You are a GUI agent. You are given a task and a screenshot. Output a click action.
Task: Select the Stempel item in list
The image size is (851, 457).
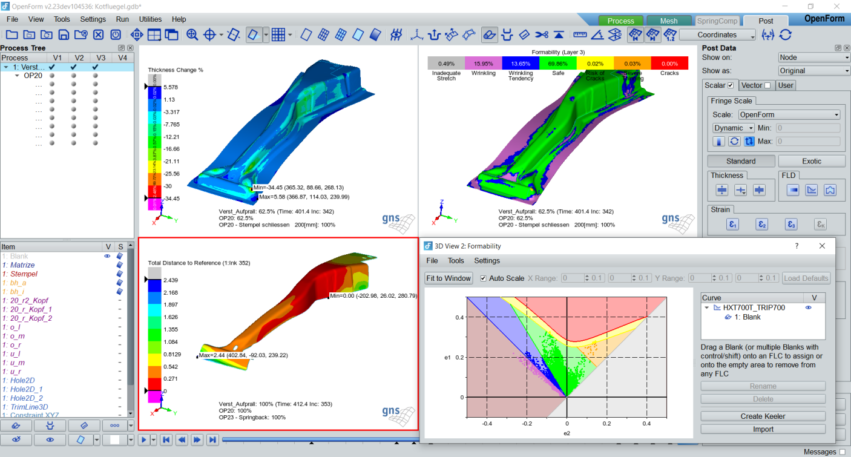23,274
